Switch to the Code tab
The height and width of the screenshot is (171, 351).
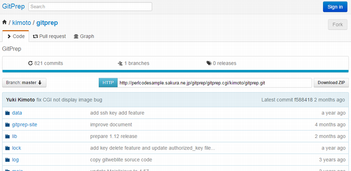coord(16,36)
